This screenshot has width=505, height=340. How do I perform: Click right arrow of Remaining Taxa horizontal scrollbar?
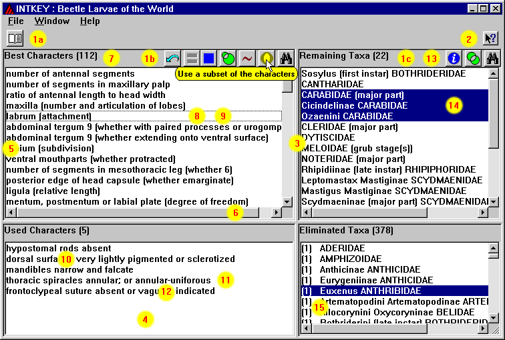pos(483,212)
